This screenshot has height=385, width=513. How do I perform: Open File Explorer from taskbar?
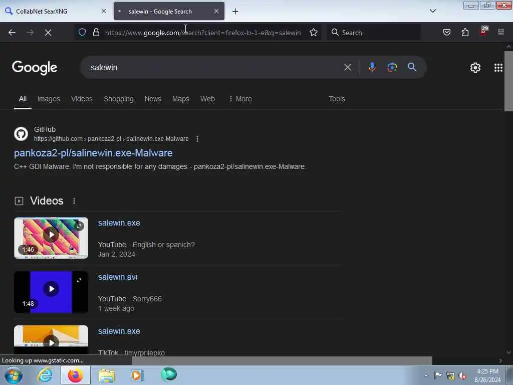pyautogui.click(x=107, y=375)
